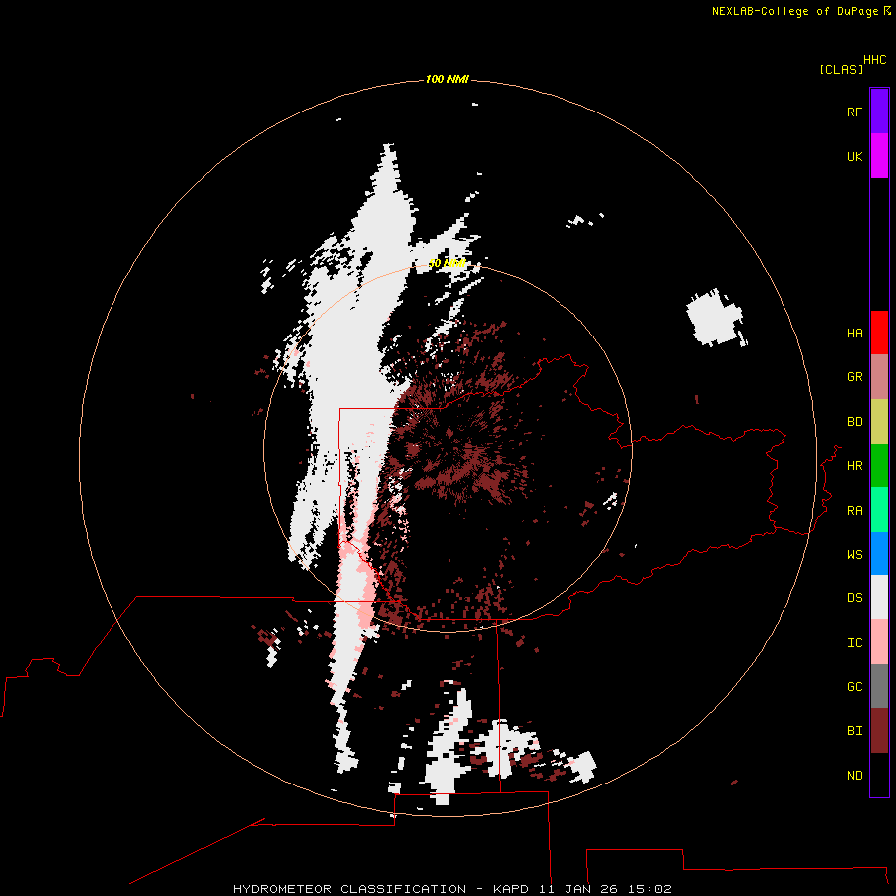Click the light pink IC swatch
The height and width of the screenshot is (896, 896).
tap(879, 642)
